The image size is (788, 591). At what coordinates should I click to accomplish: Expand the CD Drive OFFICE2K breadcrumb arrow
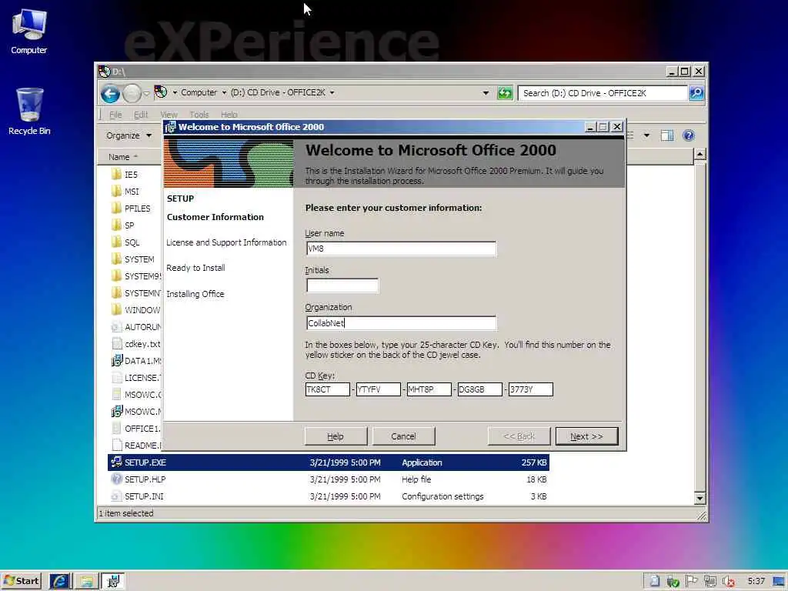coord(332,92)
